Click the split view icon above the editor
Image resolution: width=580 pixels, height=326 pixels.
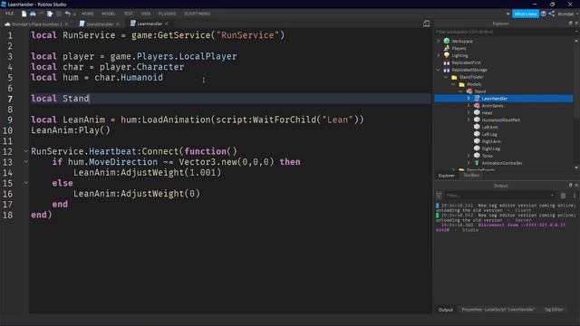pyautogui.click(x=427, y=24)
